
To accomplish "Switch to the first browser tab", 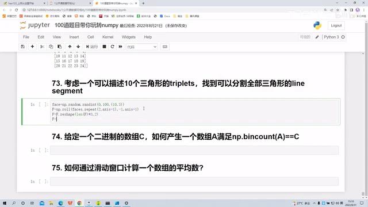I will coord(24,3).
